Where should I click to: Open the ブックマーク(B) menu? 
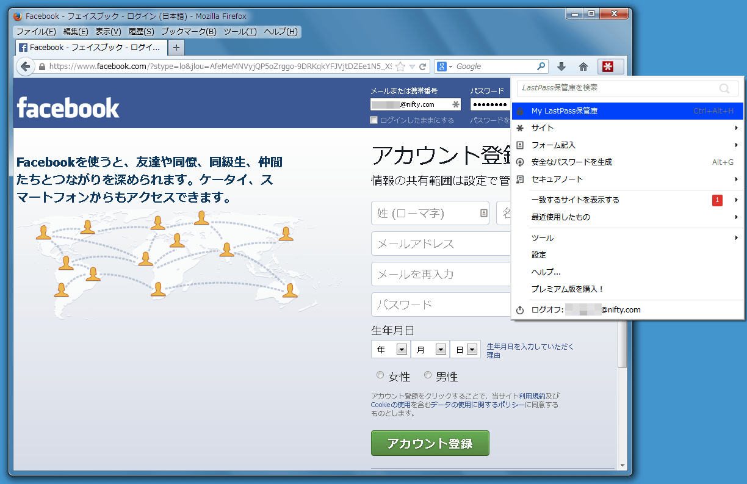click(189, 32)
